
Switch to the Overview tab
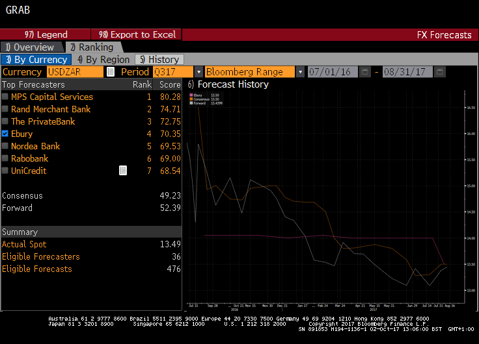click(x=32, y=47)
